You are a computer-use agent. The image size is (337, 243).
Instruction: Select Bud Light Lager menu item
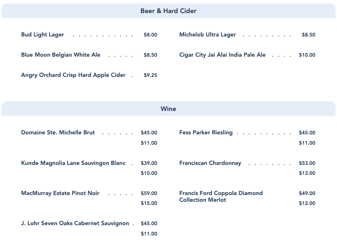pyautogui.click(x=42, y=35)
